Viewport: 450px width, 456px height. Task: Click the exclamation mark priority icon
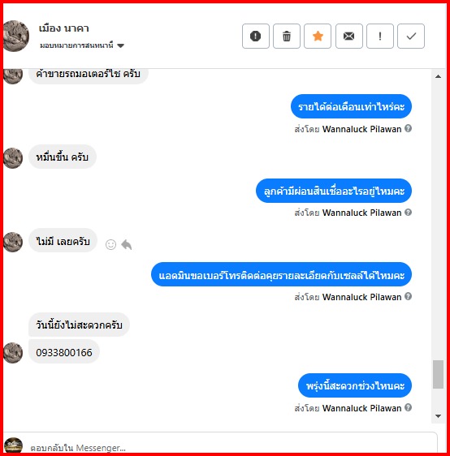(x=380, y=36)
